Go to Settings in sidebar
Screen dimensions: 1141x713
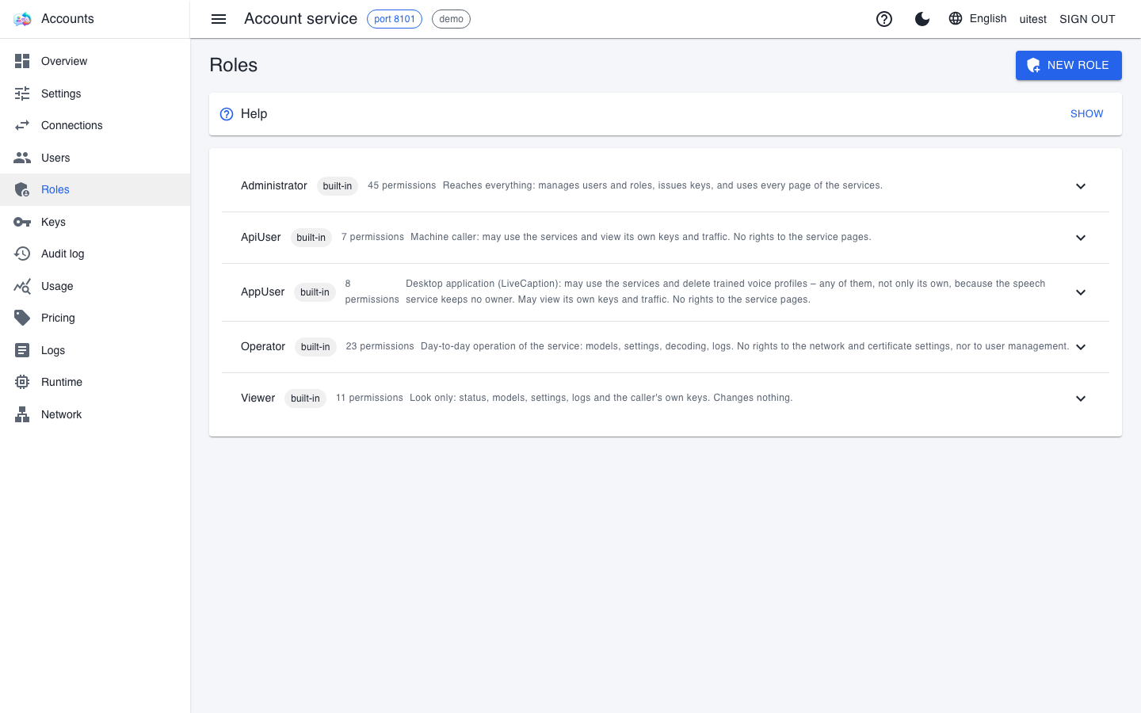click(95, 93)
